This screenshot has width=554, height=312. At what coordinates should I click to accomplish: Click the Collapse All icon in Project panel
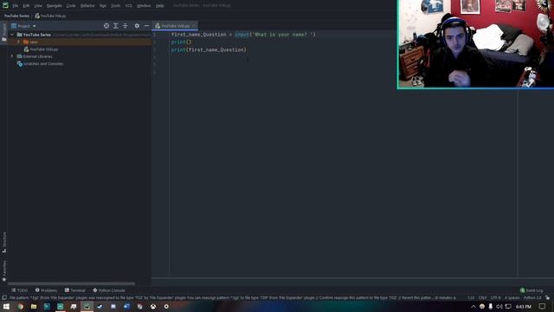(x=125, y=26)
